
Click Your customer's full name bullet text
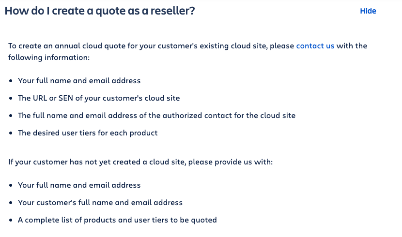(100, 203)
